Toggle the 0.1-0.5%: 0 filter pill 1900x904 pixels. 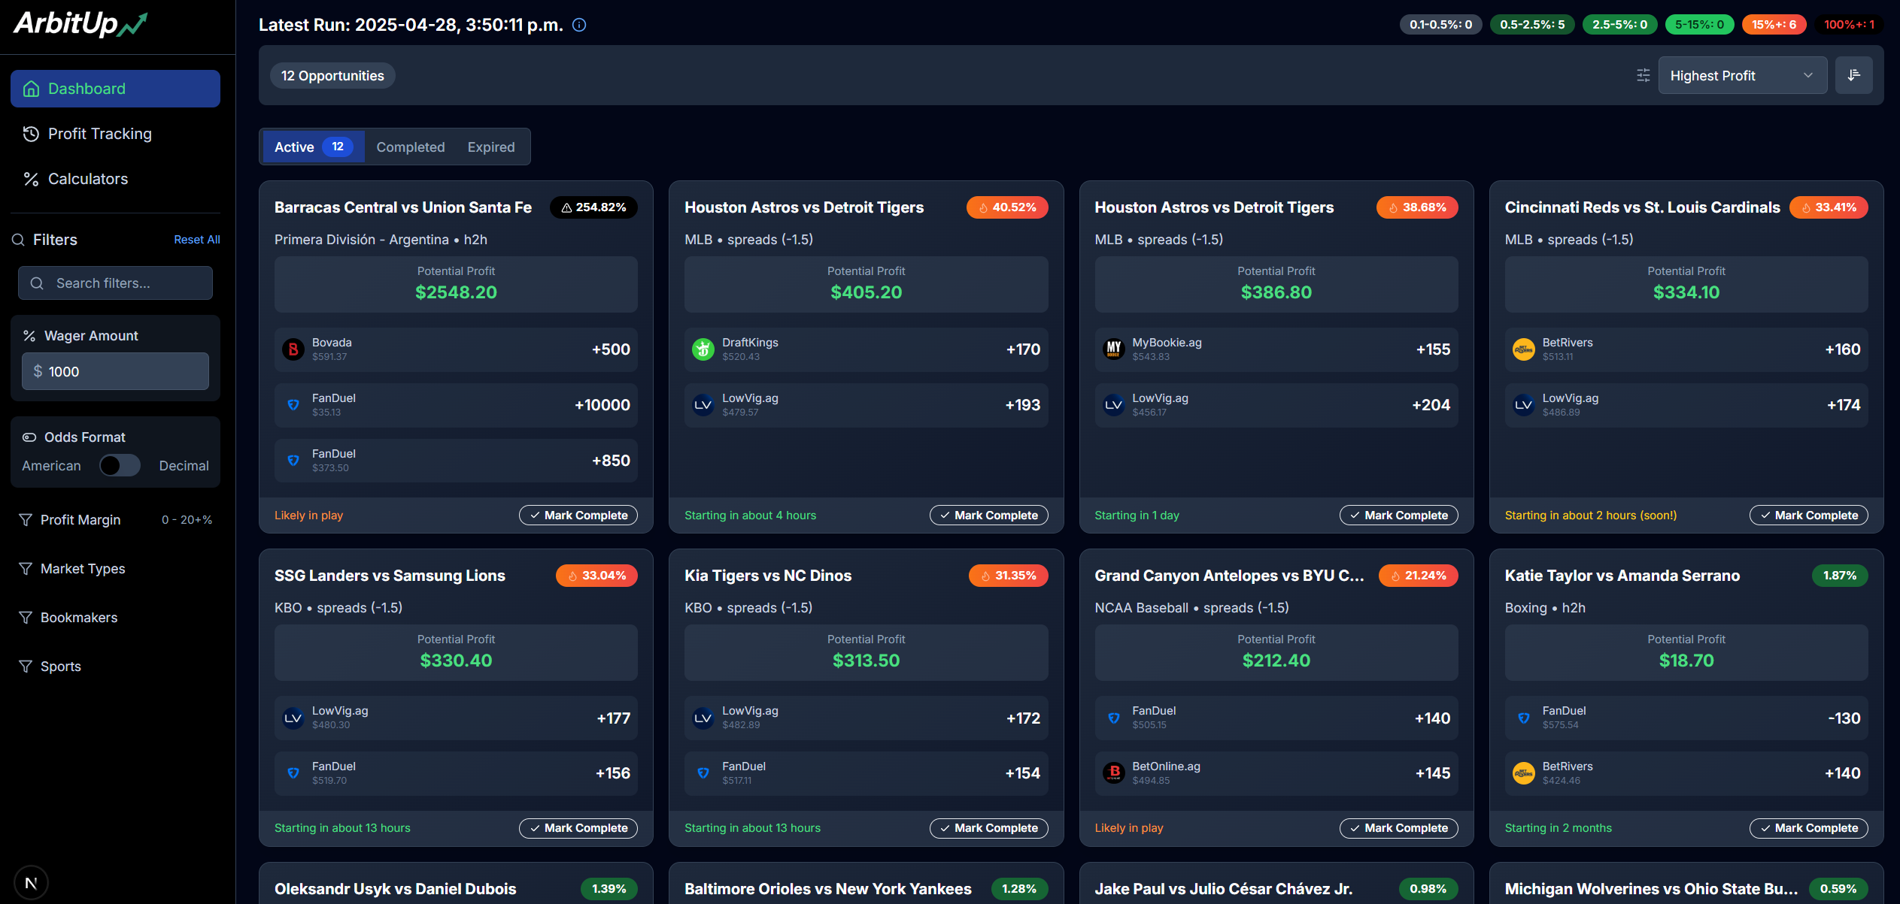(x=1440, y=25)
